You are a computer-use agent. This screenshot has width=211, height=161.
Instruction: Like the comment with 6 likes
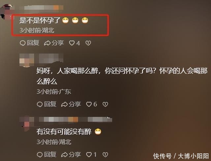point(92,104)
